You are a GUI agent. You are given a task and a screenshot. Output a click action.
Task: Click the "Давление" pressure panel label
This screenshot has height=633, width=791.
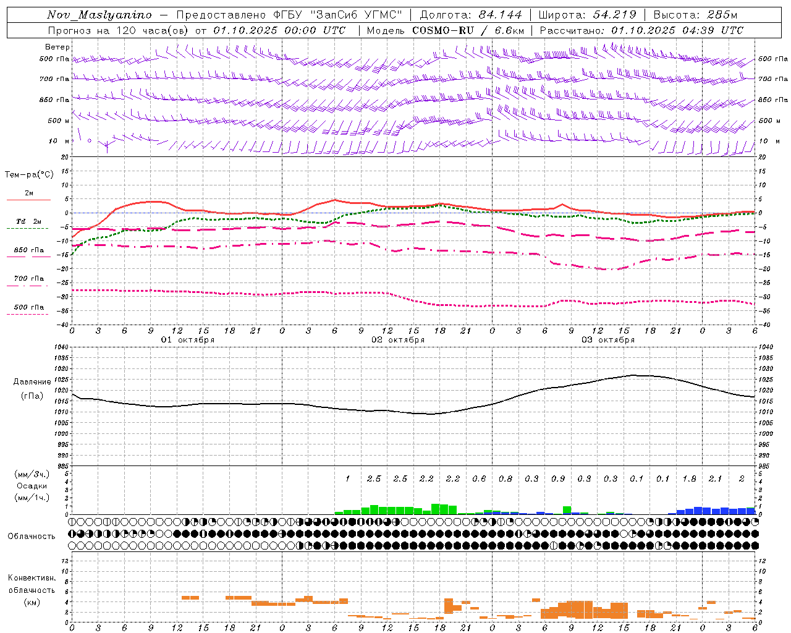click(x=32, y=382)
